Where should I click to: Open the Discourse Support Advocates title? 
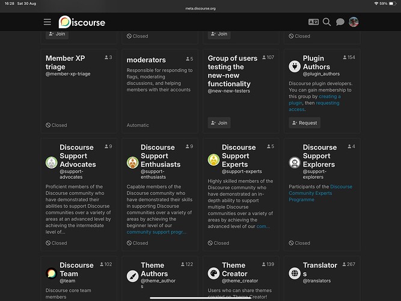click(78, 156)
